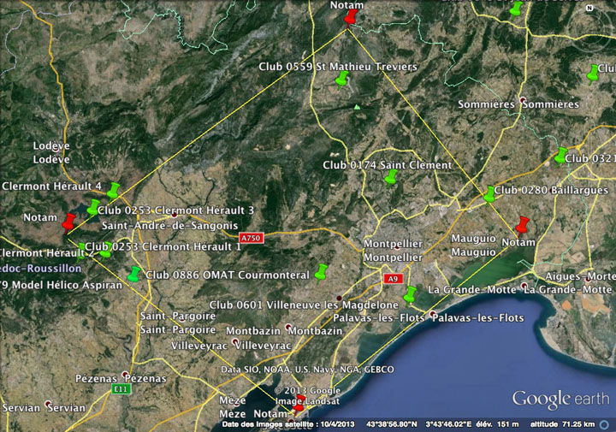Image resolution: width=616 pixels, height=432 pixels.
Task: Select the Pézenas town marker dot
Action: [127, 376]
